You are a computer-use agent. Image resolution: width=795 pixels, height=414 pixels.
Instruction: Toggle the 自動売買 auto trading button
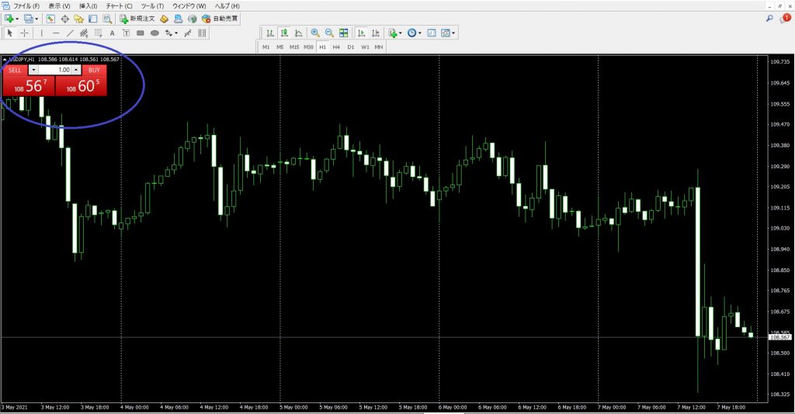220,18
